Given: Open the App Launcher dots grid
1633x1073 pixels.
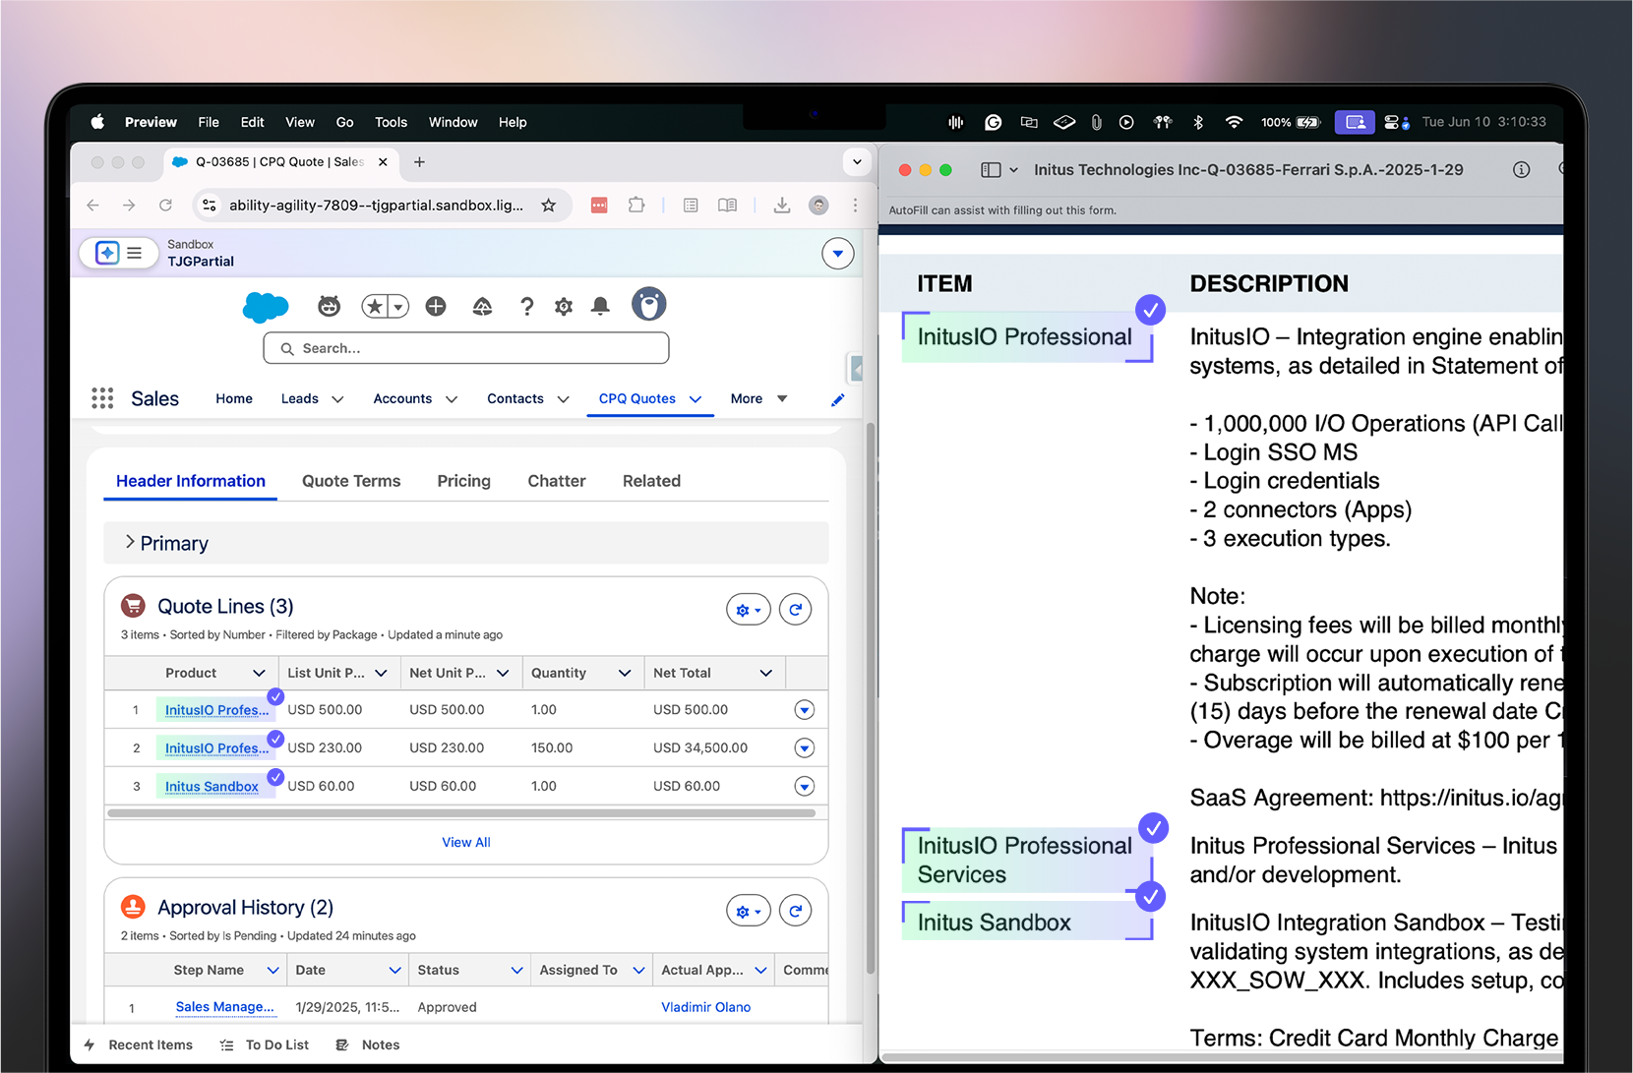Looking at the screenshot, I should (x=102, y=398).
